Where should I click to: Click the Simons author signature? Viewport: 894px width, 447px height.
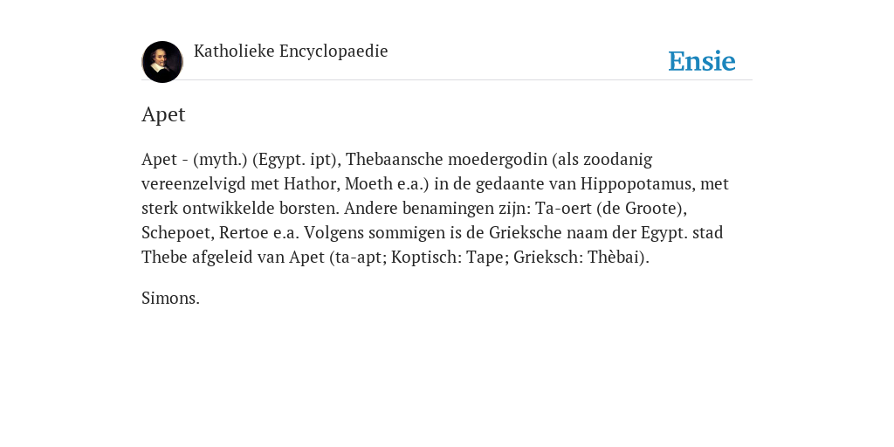coord(170,299)
